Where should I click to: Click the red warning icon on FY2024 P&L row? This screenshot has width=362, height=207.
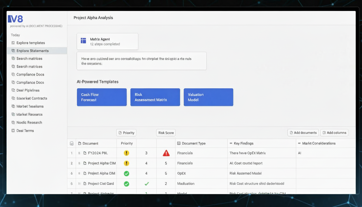(x=166, y=153)
